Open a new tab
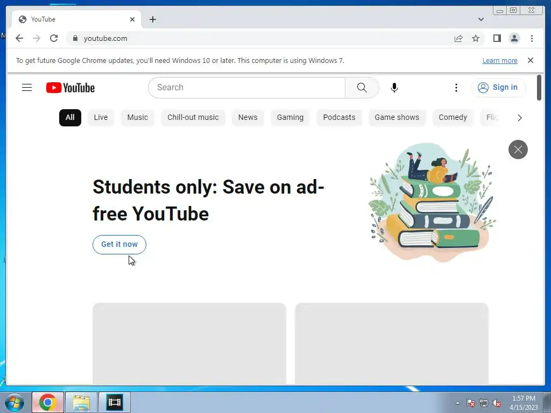 click(x=152, y=19)
